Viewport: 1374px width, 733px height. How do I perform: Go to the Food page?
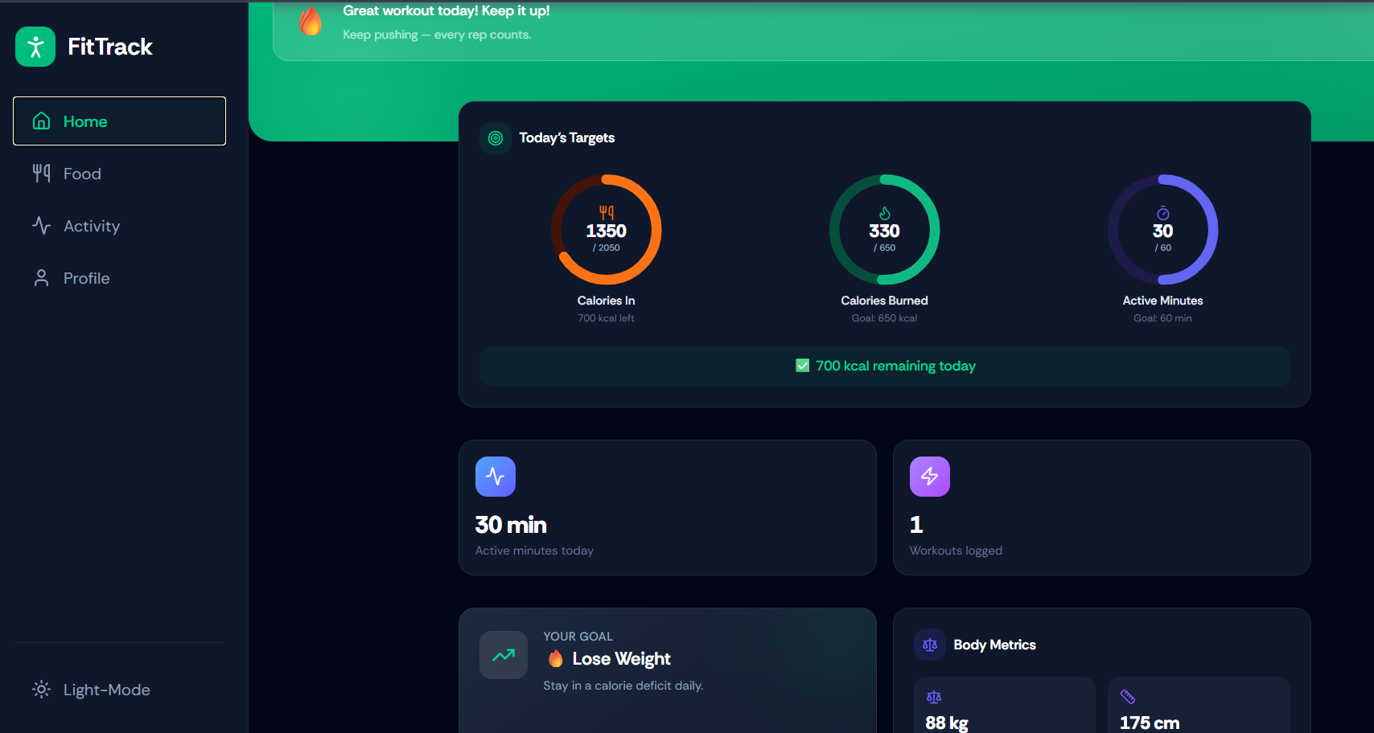coord(119,174)
